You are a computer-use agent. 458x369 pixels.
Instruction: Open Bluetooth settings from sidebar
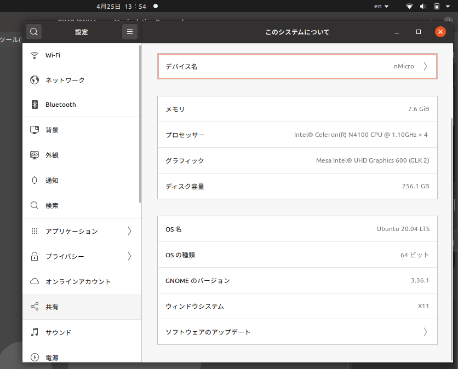pos(34,105)
